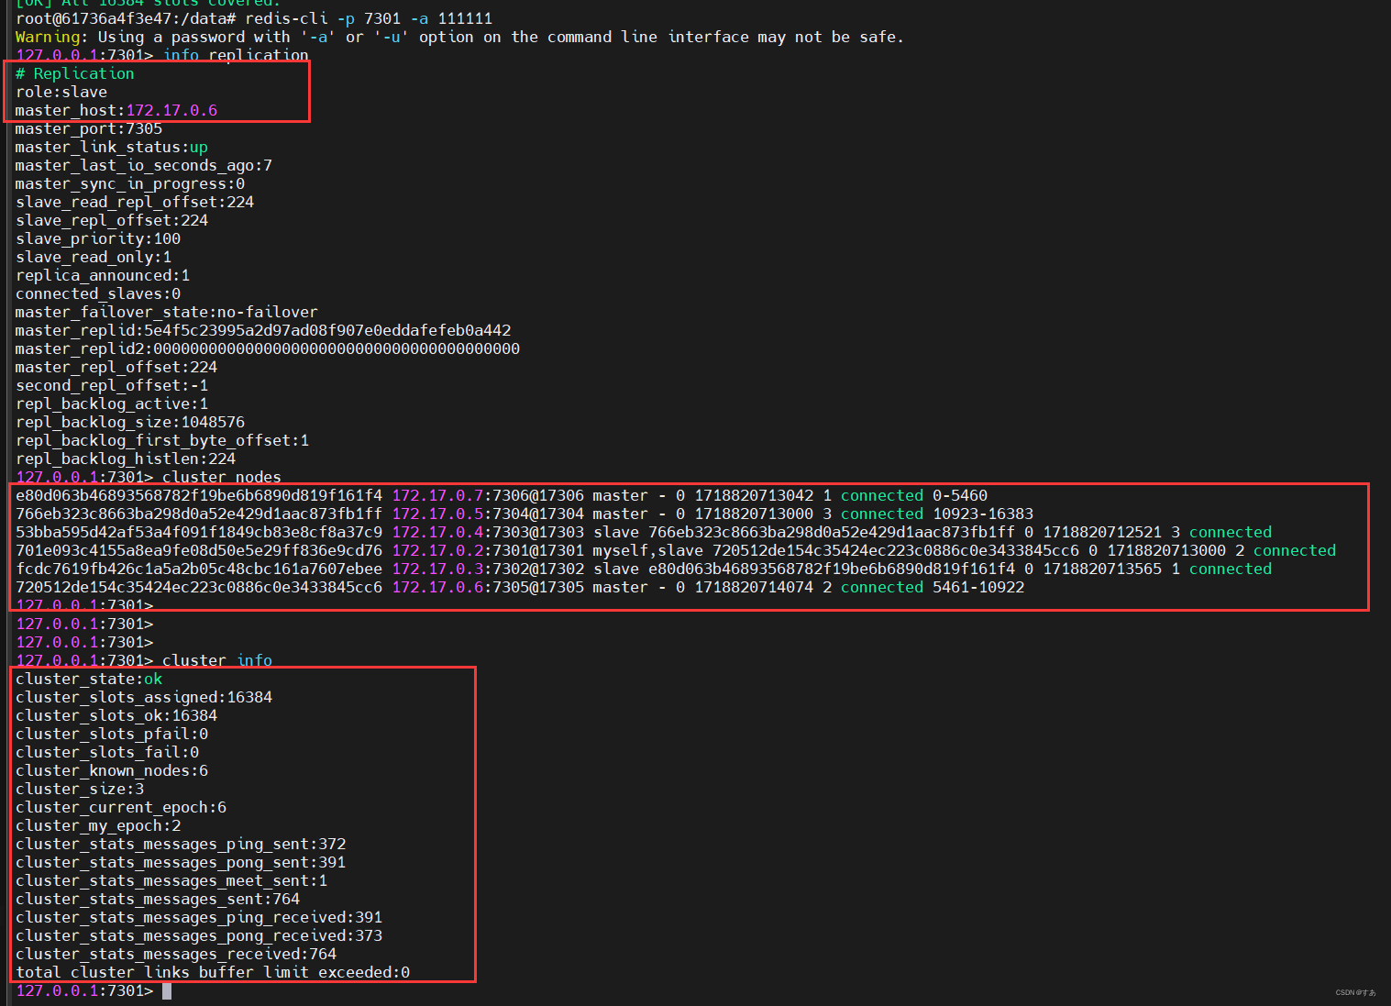Click 'replica_announced:1' line
Viewport: 1391px width, 1006px height.
tap(103, 275)
